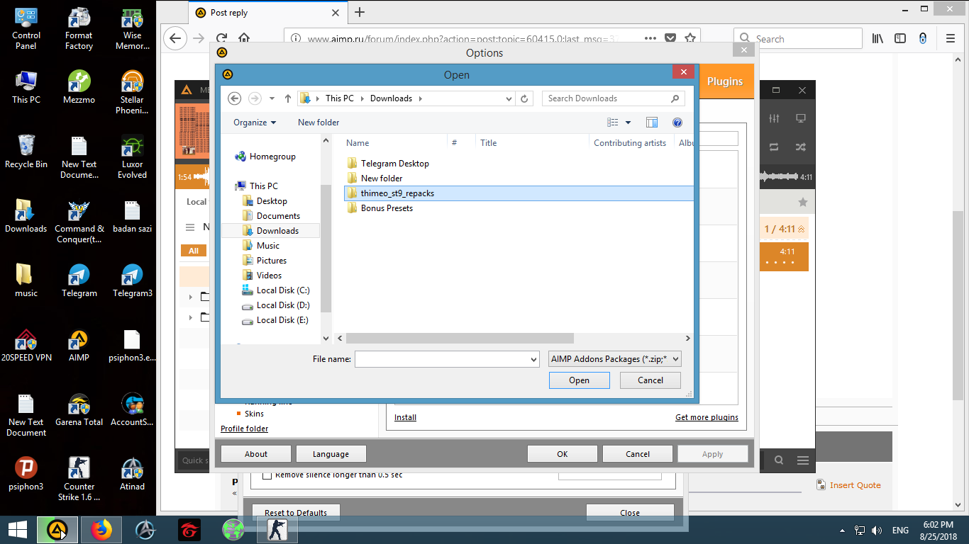Open the Profile folder link

tap(244, 429)
